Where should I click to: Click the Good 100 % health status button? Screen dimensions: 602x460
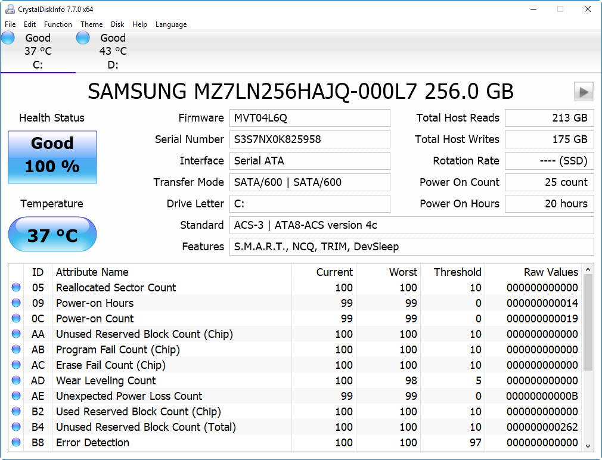52,157
